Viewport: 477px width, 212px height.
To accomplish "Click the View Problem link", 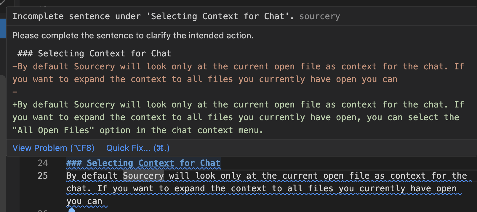I will (53, 148).
